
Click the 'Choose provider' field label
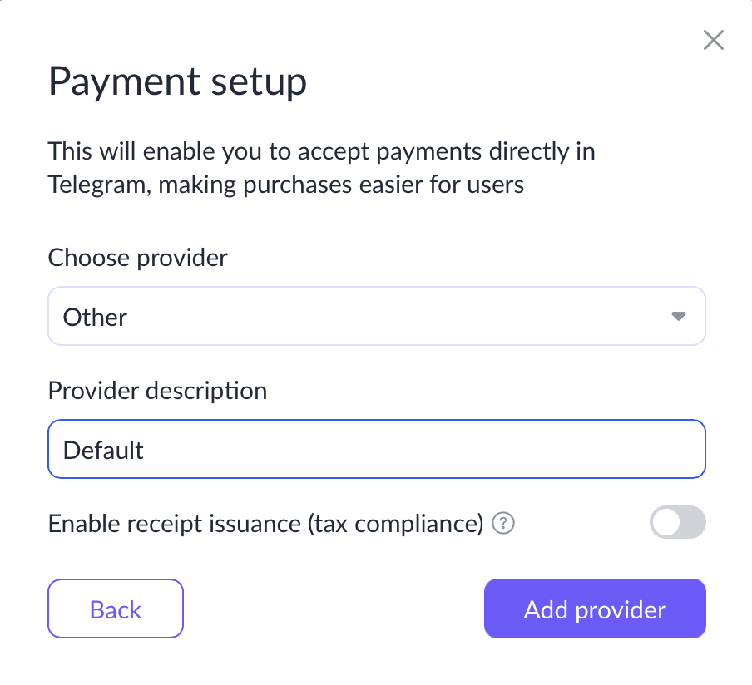click(137, 258)
